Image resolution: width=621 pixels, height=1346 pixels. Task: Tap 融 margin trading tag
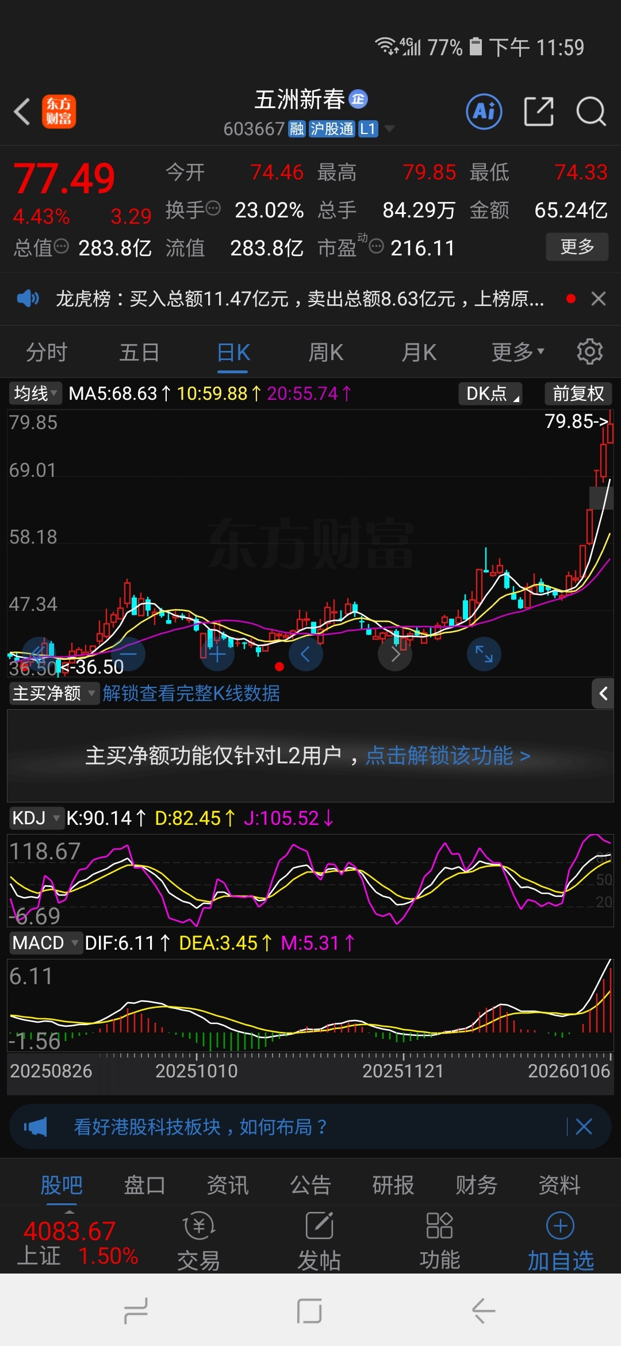297,129
